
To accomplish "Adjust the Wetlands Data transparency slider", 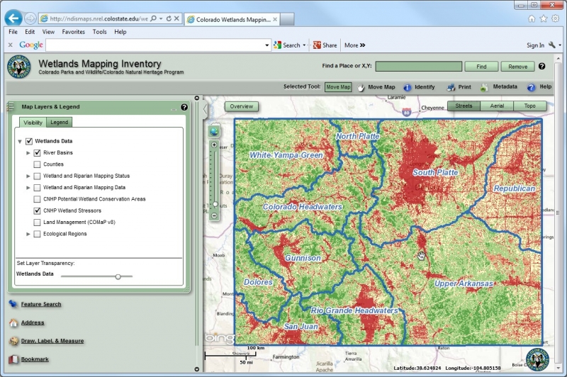I will pos(118,276).
